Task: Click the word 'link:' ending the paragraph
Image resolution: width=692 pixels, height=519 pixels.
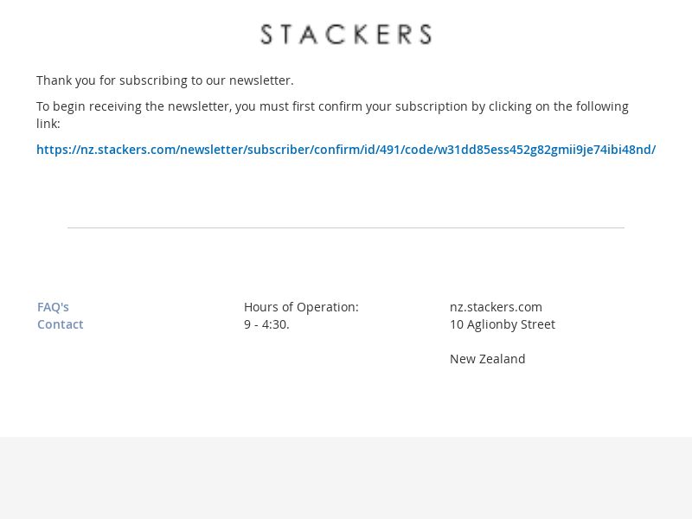Action: (48, 124)
